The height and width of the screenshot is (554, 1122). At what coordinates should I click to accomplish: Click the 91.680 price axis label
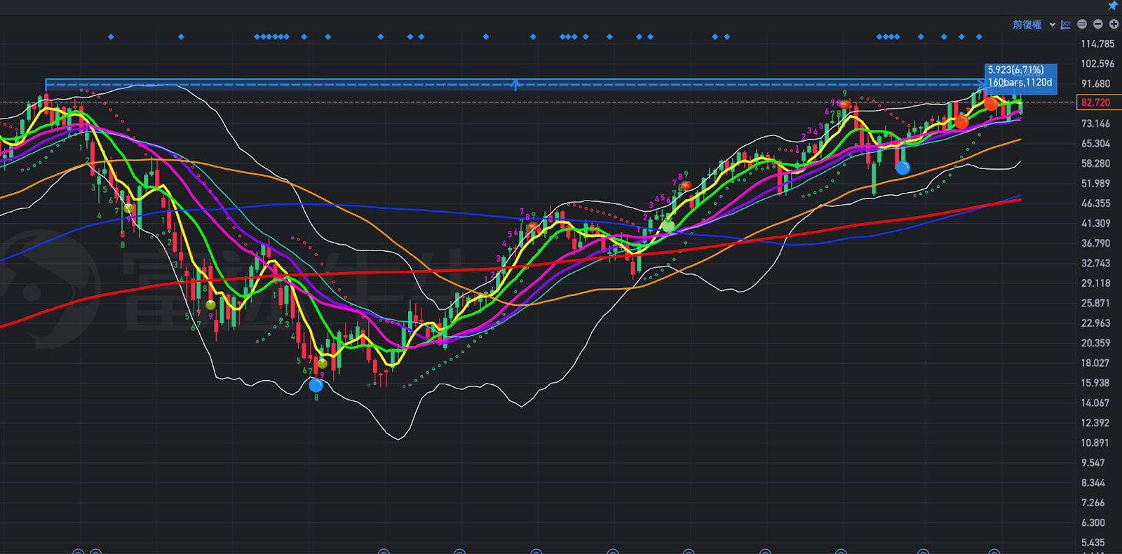[x=1095, y=83]
